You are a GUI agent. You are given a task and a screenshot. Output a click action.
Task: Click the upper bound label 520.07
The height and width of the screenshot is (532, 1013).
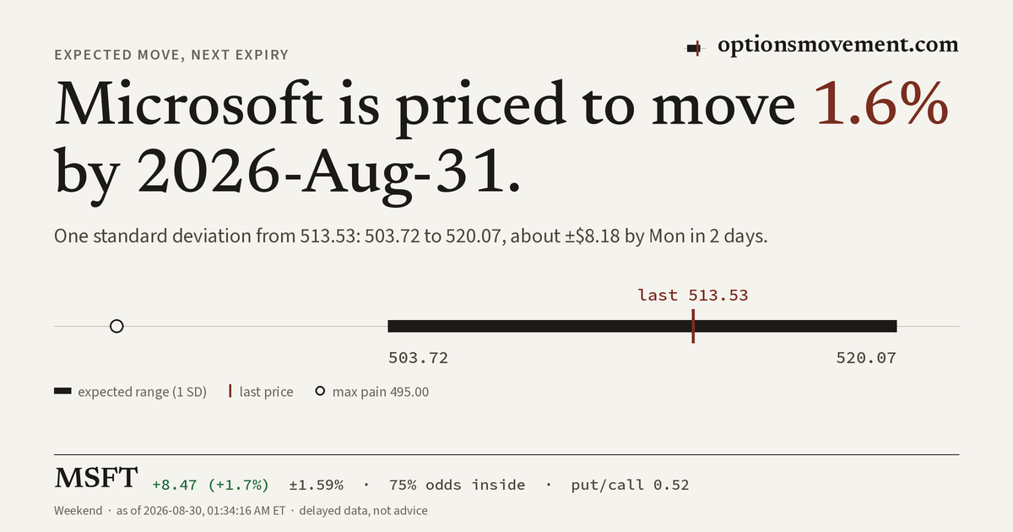pyautogui.click(x=866, y=358)
